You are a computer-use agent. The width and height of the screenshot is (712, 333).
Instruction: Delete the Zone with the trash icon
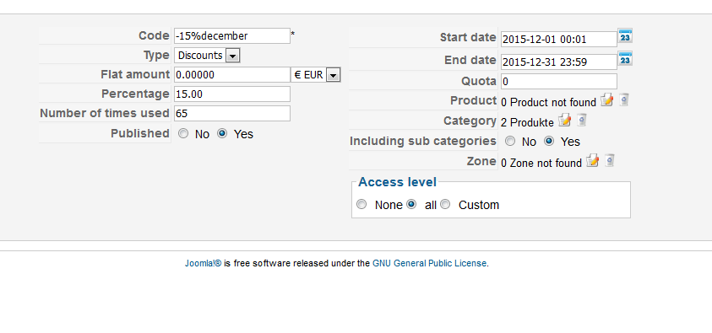point(610,160)
